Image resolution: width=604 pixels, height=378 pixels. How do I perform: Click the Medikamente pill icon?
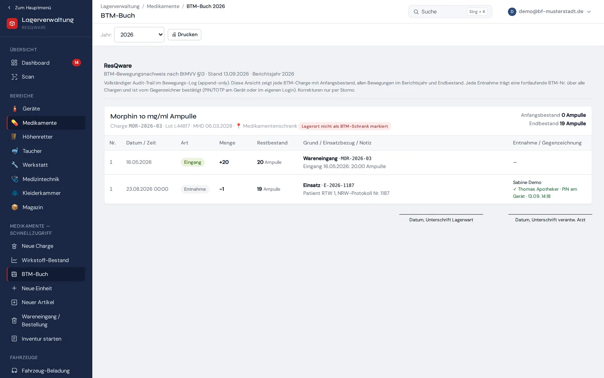point(15,123)
